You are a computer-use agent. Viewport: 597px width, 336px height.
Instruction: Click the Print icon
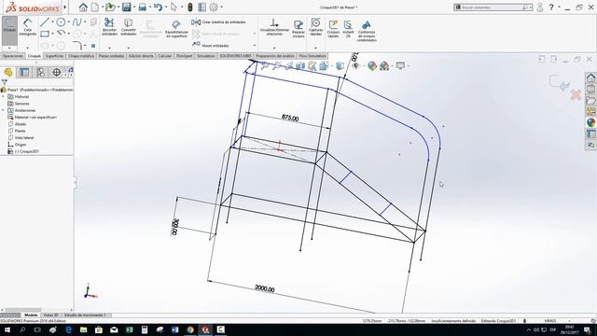[x=142, y=7]
